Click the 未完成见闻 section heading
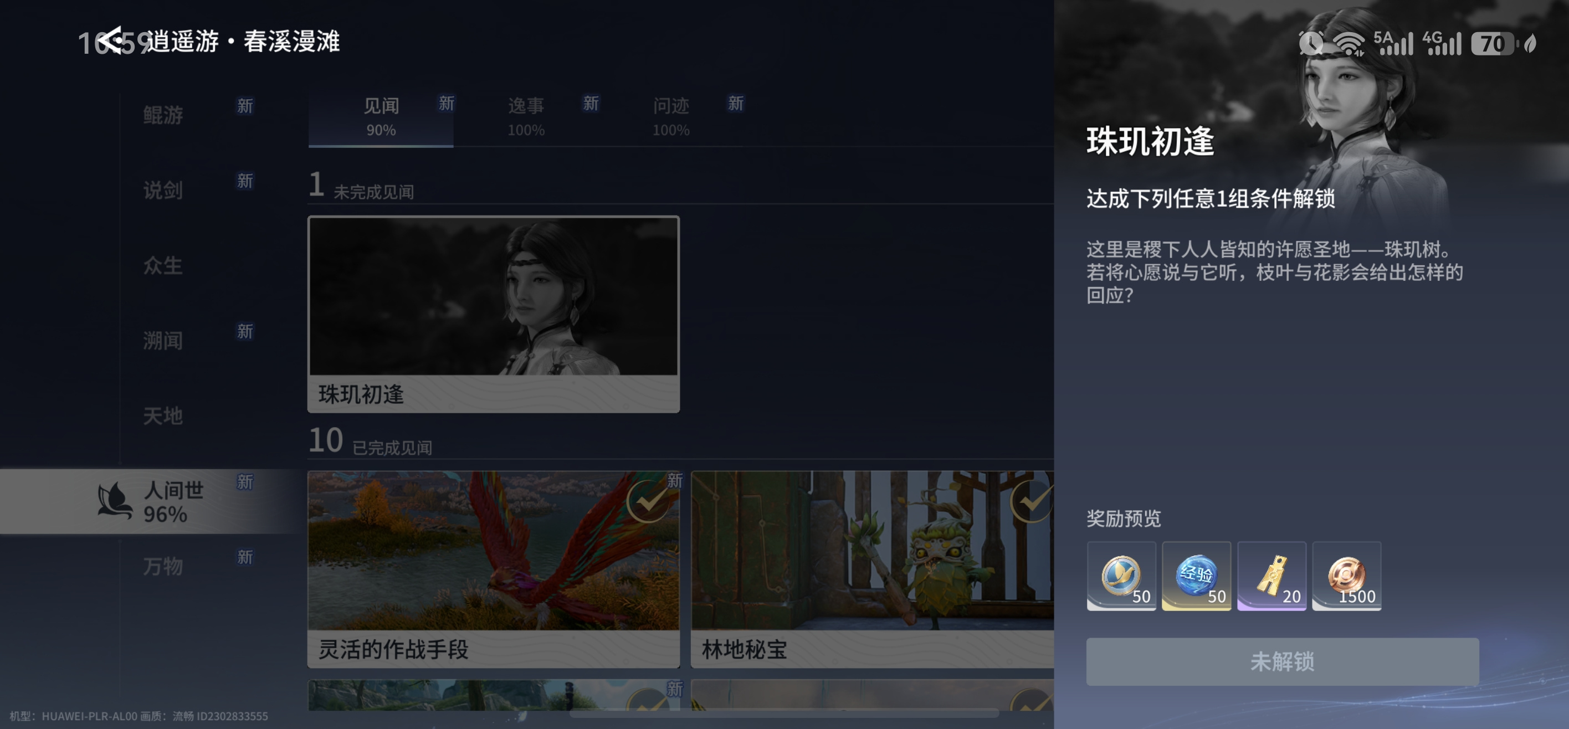This screenshot has height=729, width=1569. pos(373,192)
